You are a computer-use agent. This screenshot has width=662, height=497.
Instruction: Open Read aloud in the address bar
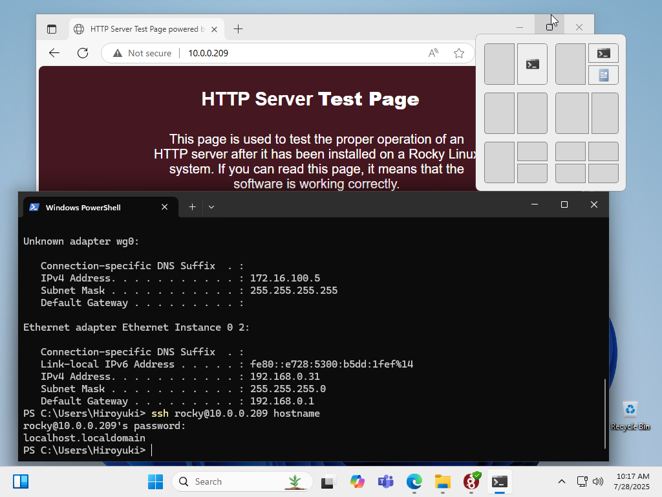point(433,53)
